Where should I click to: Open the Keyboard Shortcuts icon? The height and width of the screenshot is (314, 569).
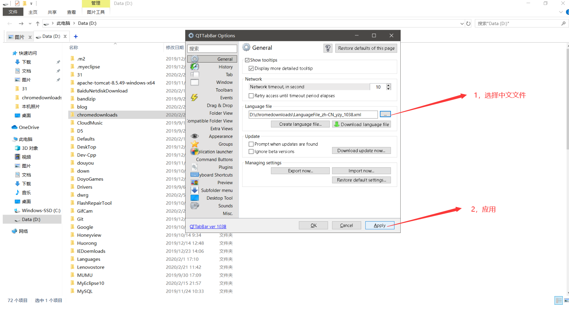[x=195, y=175]
